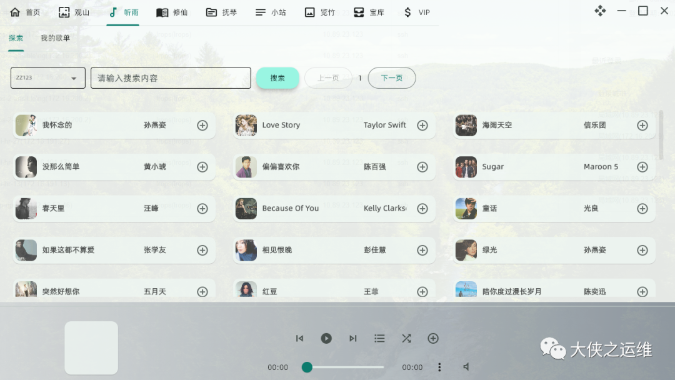Add Because Of You to playlist
This screenshot has height=380, width=675.
tap(422, 209)
